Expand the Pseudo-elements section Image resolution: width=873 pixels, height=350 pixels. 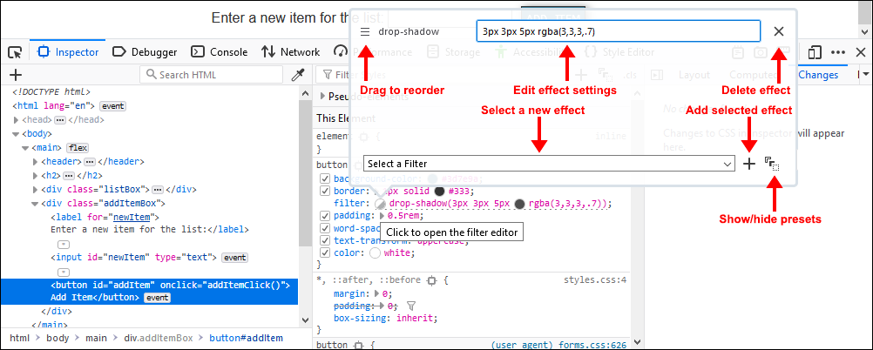[323, 97]
